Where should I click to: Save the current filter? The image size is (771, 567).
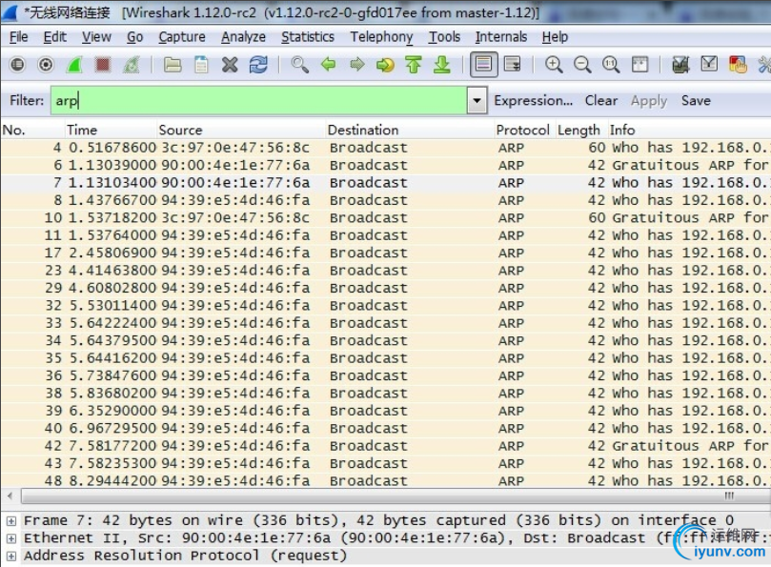click(x=696, y=100)
